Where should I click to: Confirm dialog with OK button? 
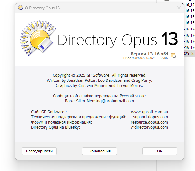(160, 151)
